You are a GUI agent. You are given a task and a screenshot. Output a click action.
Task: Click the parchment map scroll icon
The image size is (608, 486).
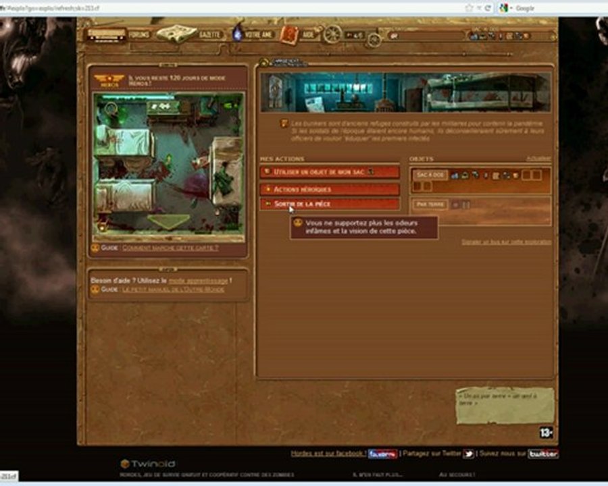(x=177, y=34)
